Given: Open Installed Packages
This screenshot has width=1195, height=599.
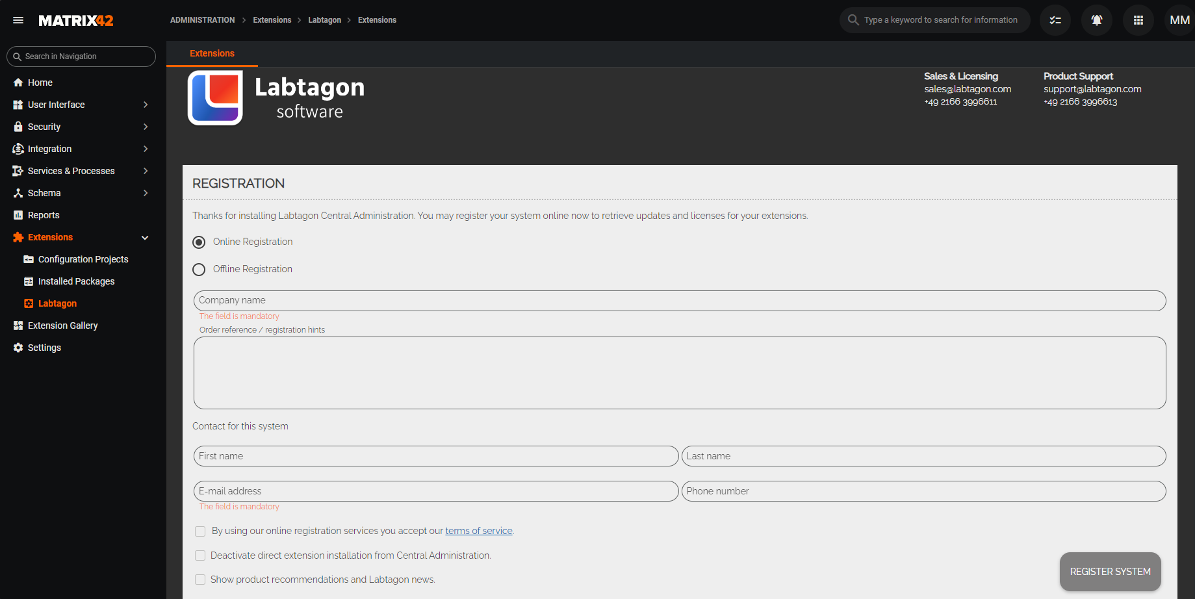Looking at the screenshot, I should click(x=77, y=281).
